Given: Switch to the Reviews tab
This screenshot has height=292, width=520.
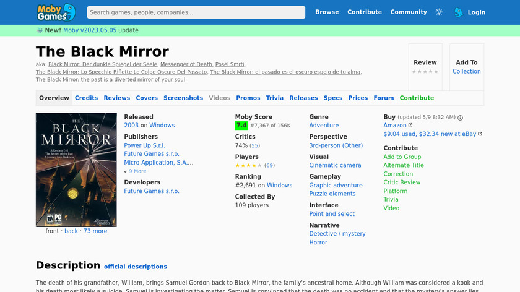Looking at the screenshot, I should (x=117, y=98).
